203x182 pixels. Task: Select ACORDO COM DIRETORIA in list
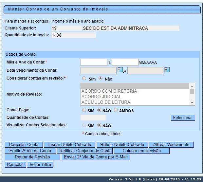point(109,91)
